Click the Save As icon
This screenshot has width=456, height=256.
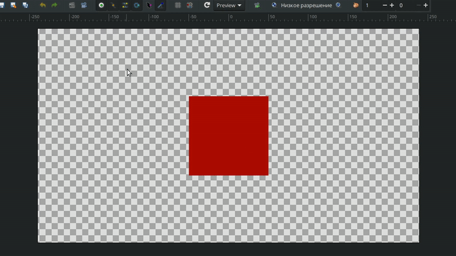[x=13, y=5]
